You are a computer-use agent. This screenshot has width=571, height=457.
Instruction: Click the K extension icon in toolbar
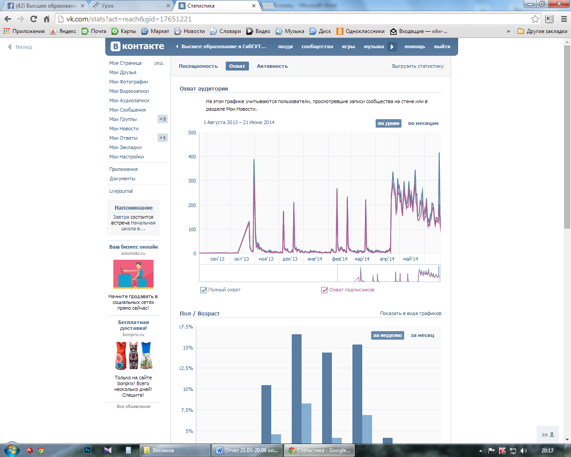(549, 19)
